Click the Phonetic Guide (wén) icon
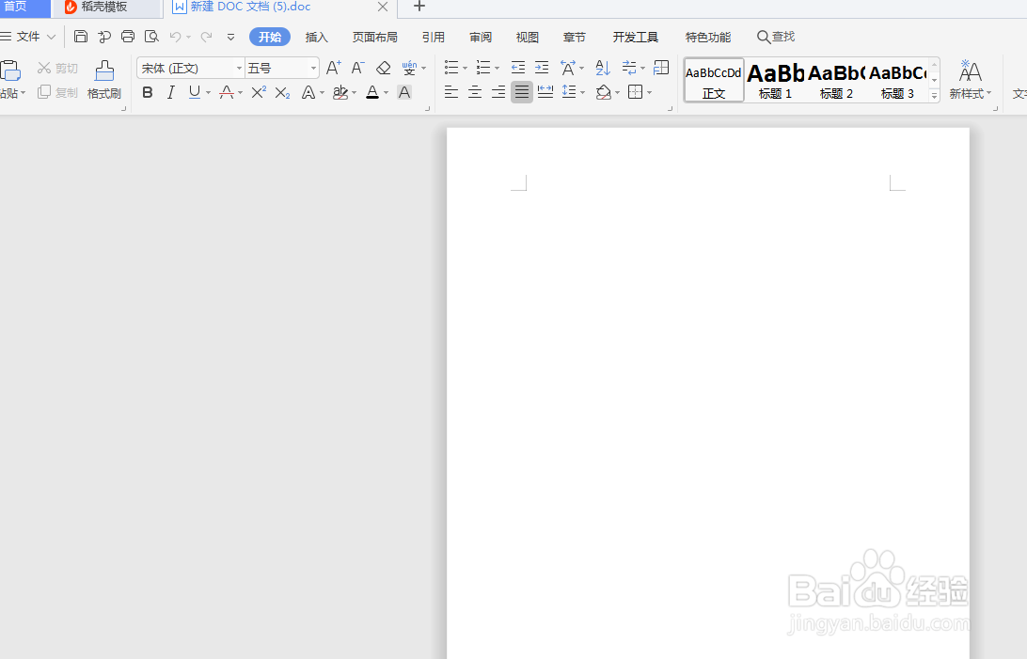The width and height of the screenshot is (1027, 659). pos(409,68)
